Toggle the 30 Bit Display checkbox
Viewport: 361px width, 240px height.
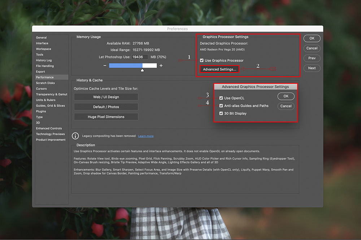click(x=221, y=113)
